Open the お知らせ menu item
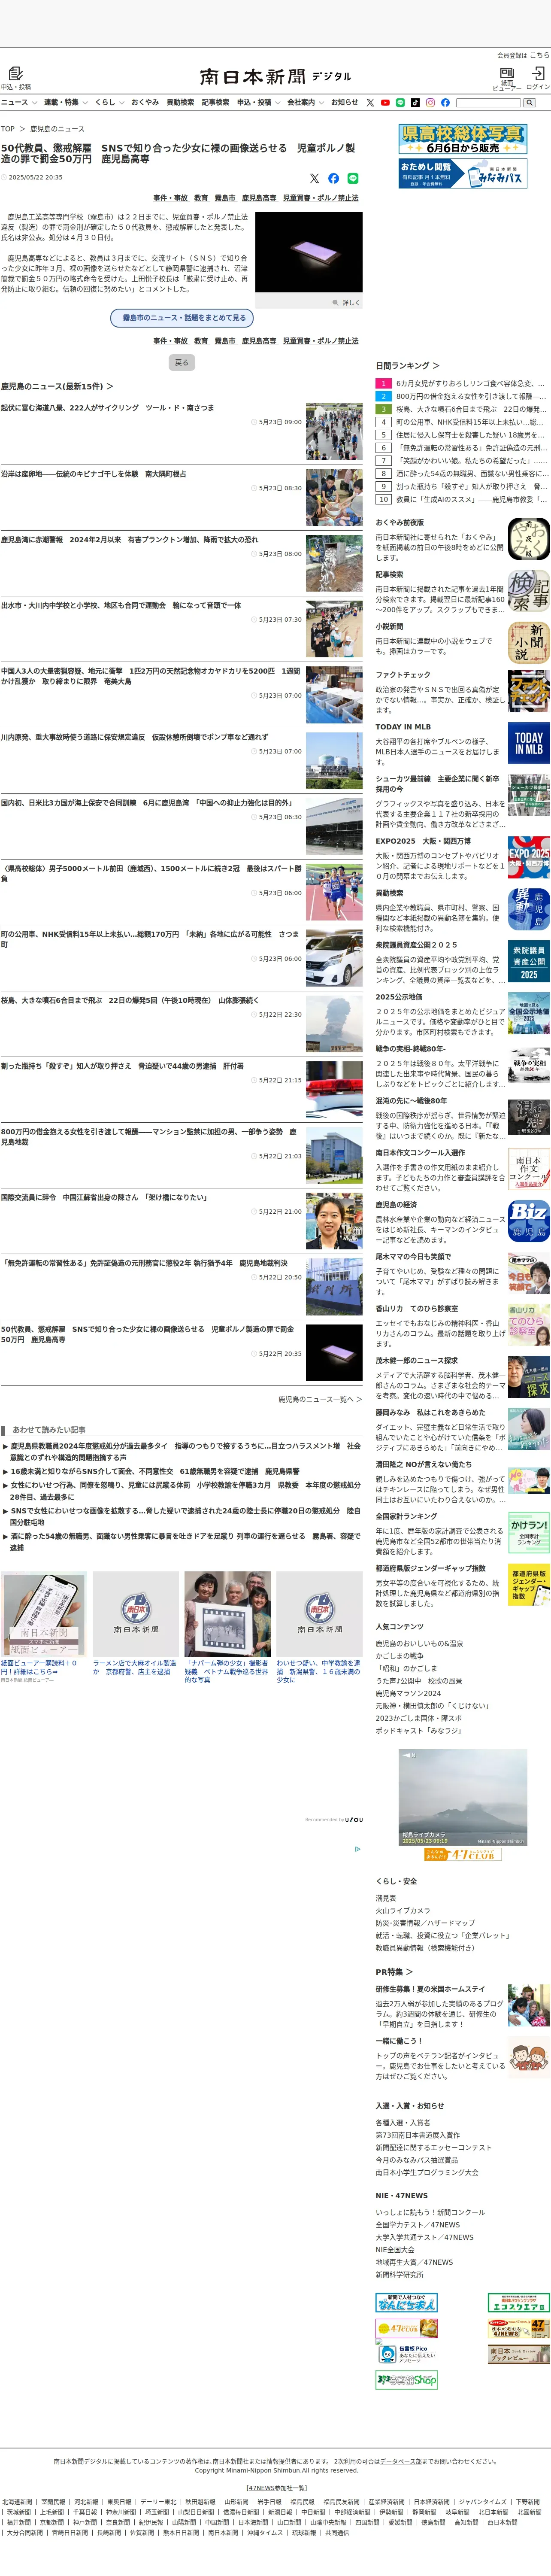This screenshot has width=551, height=2576. pyautogui.click(x=344, y=102)
